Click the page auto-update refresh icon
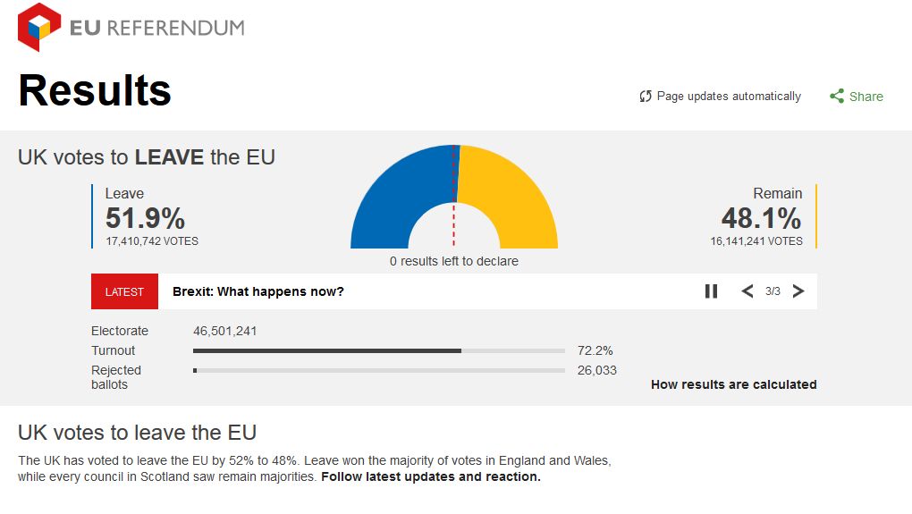 click(646, 97)
